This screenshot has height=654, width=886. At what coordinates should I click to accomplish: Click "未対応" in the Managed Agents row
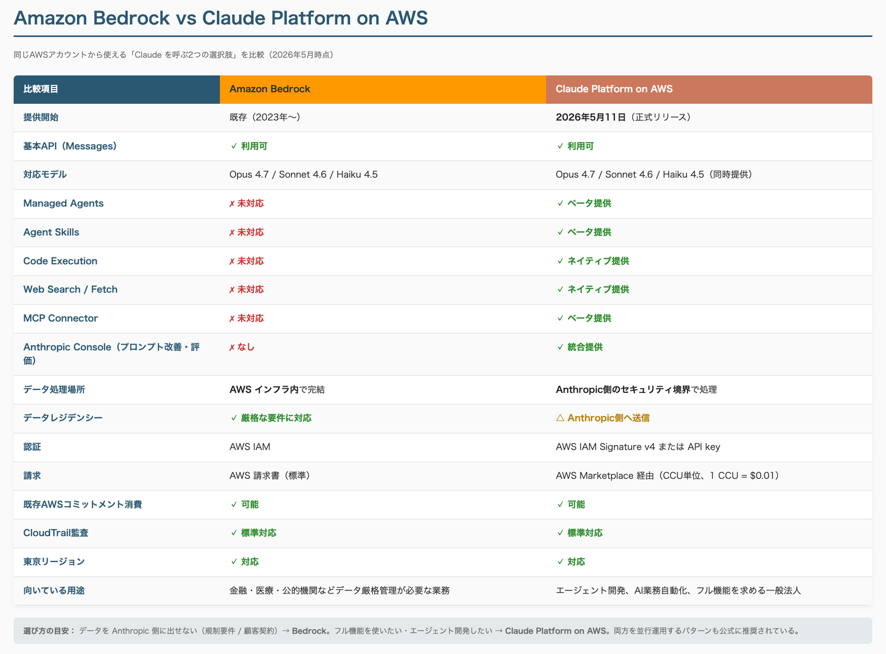tap(247, 203)
